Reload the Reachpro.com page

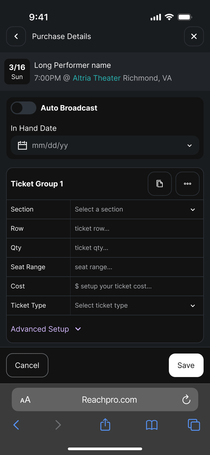click(186, 400)
